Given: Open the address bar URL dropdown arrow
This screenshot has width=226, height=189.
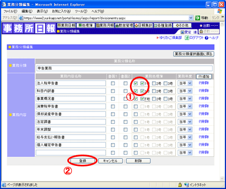Looking at the screenshot, I should 191,18.
